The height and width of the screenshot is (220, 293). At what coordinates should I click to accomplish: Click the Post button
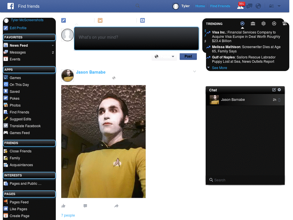coord(188,56)
